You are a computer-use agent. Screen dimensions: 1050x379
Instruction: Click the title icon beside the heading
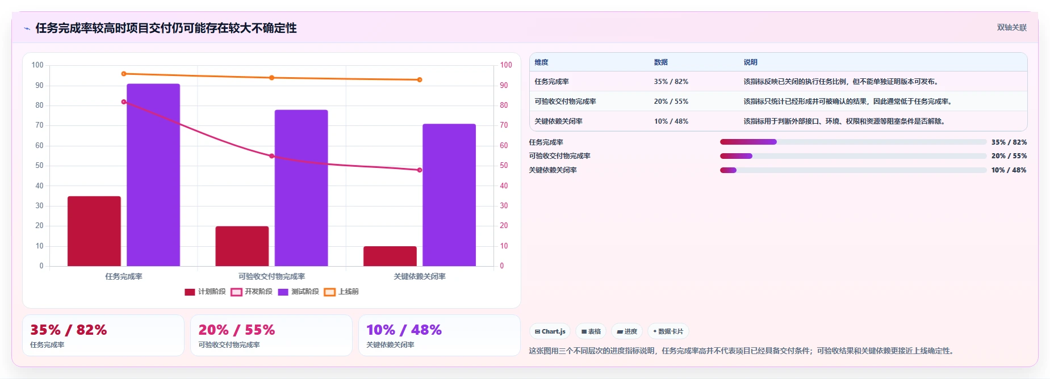pos(27,28)
